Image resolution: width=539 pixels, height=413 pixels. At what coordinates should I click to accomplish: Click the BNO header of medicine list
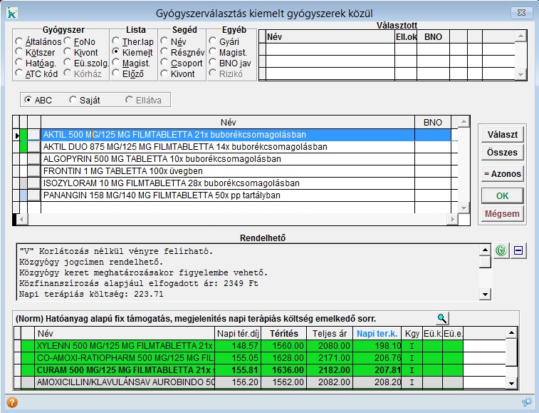433,122
